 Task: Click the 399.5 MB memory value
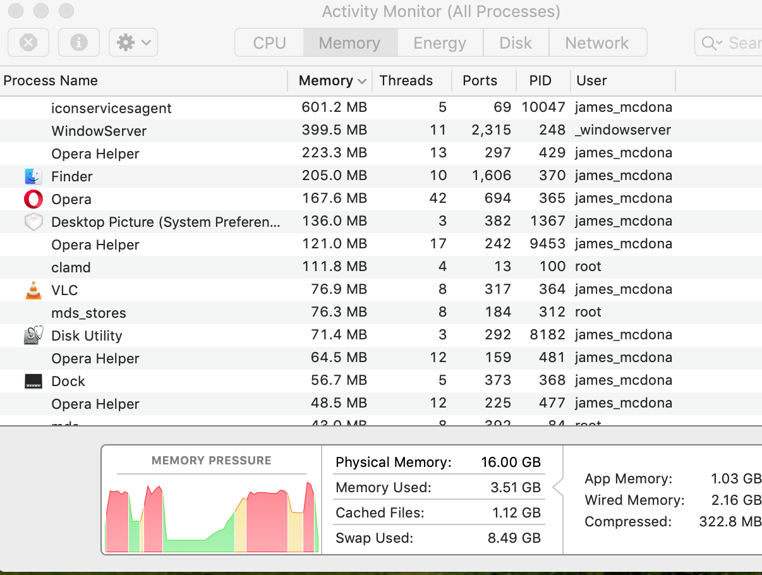pos(334,130)
